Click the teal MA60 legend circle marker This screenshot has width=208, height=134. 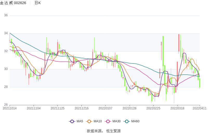[127, 121]
